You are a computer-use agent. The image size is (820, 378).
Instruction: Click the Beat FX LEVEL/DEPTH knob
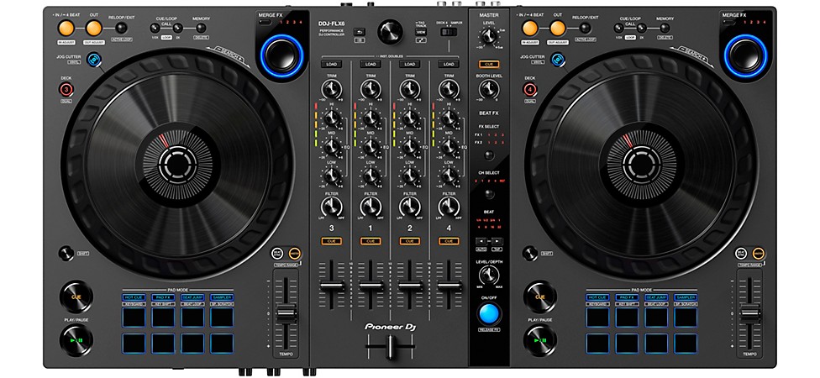(489, 275)
